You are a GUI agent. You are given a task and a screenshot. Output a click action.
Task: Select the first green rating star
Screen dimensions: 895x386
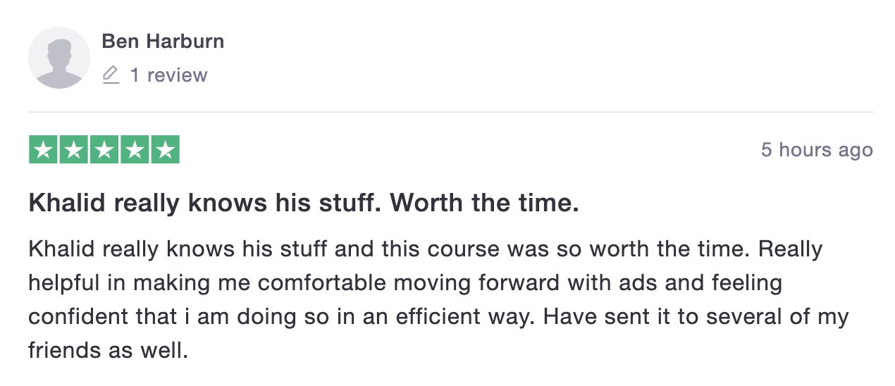[44, 149]
